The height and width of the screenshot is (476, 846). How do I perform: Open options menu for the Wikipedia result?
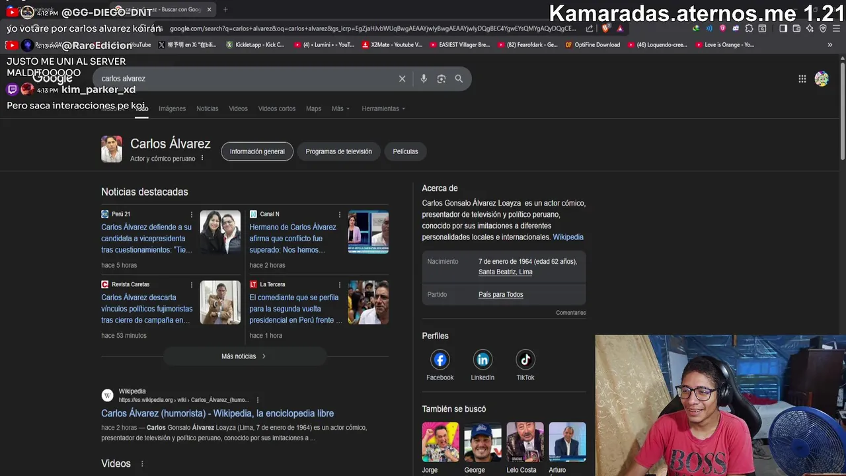click(258, 400)
